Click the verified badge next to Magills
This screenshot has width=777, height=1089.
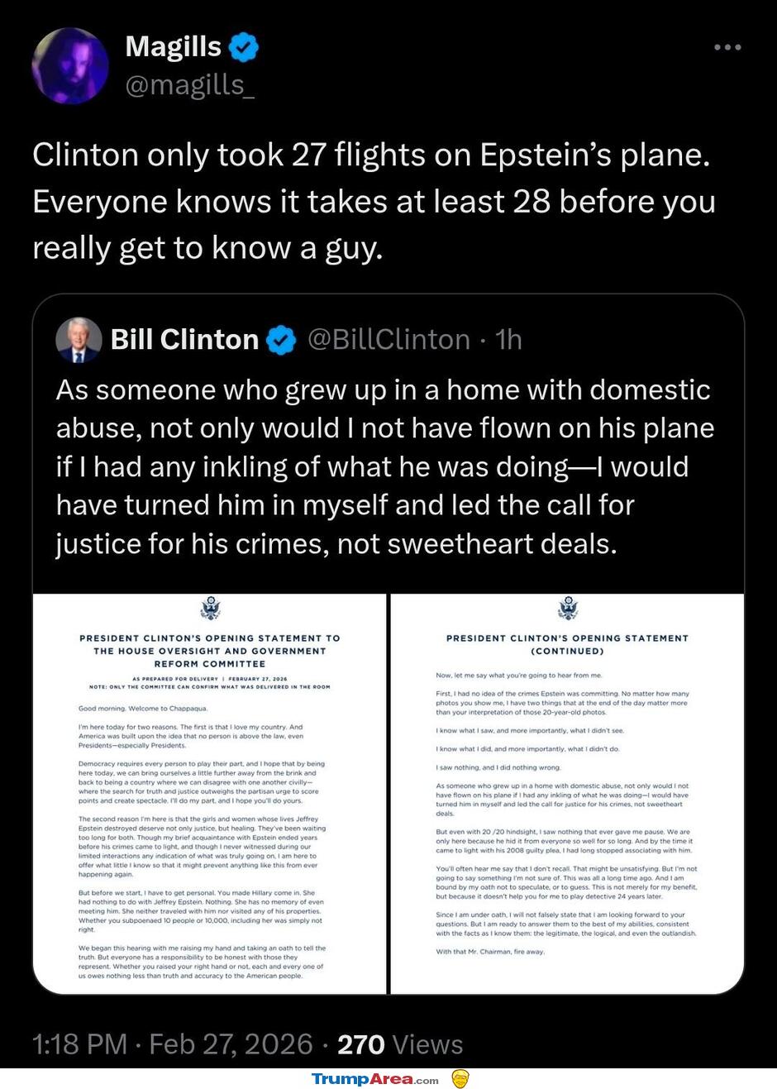243,47
